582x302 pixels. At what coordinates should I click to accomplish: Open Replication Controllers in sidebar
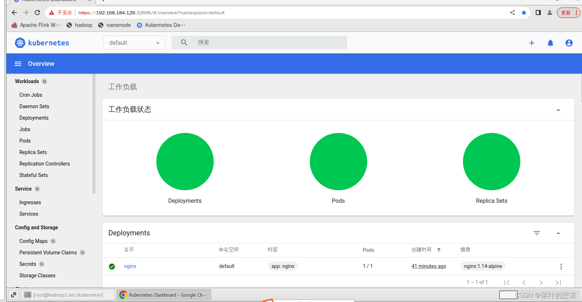click(44, 164)
